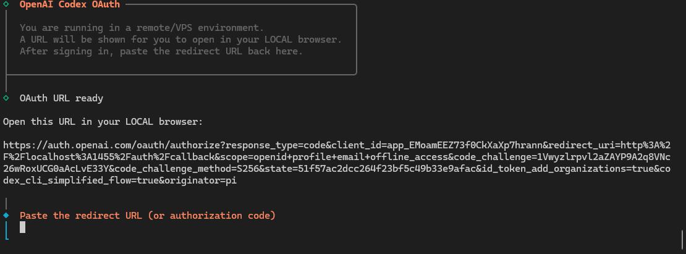The height and width of the screenshot is (254, 686).
Task: Click the Open this URL in your LOCAL browser text
Action: coord(103,122)
